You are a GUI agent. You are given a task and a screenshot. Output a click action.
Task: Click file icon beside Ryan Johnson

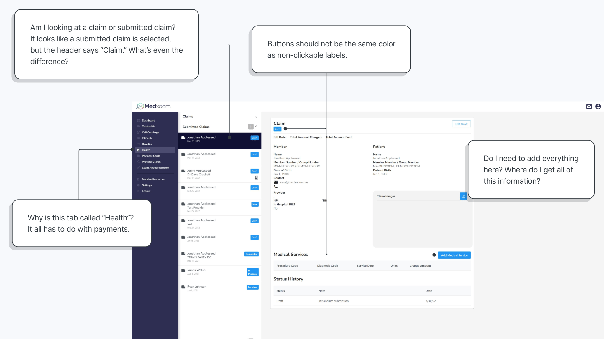pyautogui.click(x=183, y=287)
